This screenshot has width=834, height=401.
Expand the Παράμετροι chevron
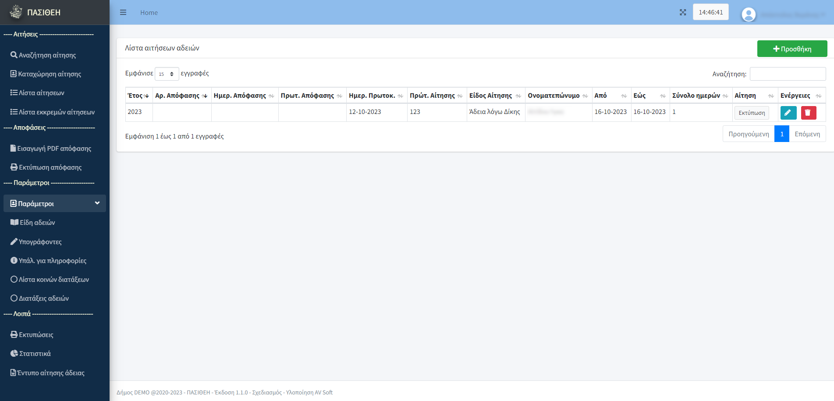point(97,203)
